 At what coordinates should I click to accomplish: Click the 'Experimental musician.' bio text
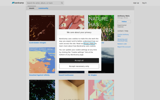pyautogui.click(x=122, y=26)
